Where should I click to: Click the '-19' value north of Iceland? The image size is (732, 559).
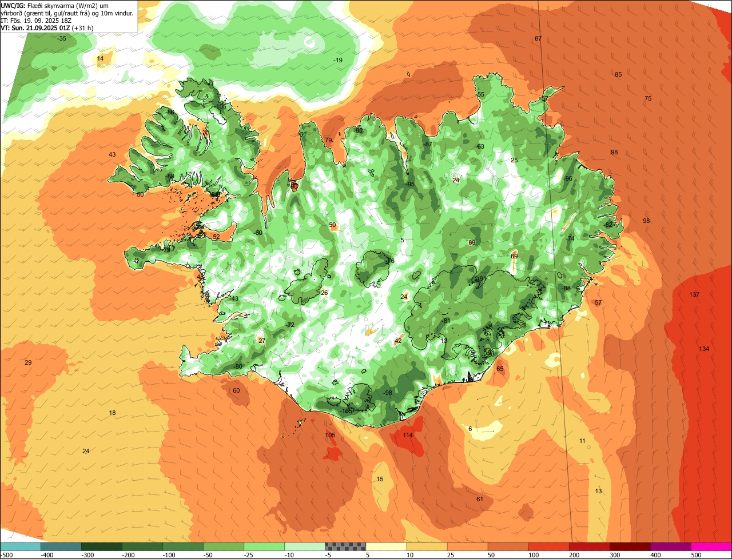click(x=338, y=60)
